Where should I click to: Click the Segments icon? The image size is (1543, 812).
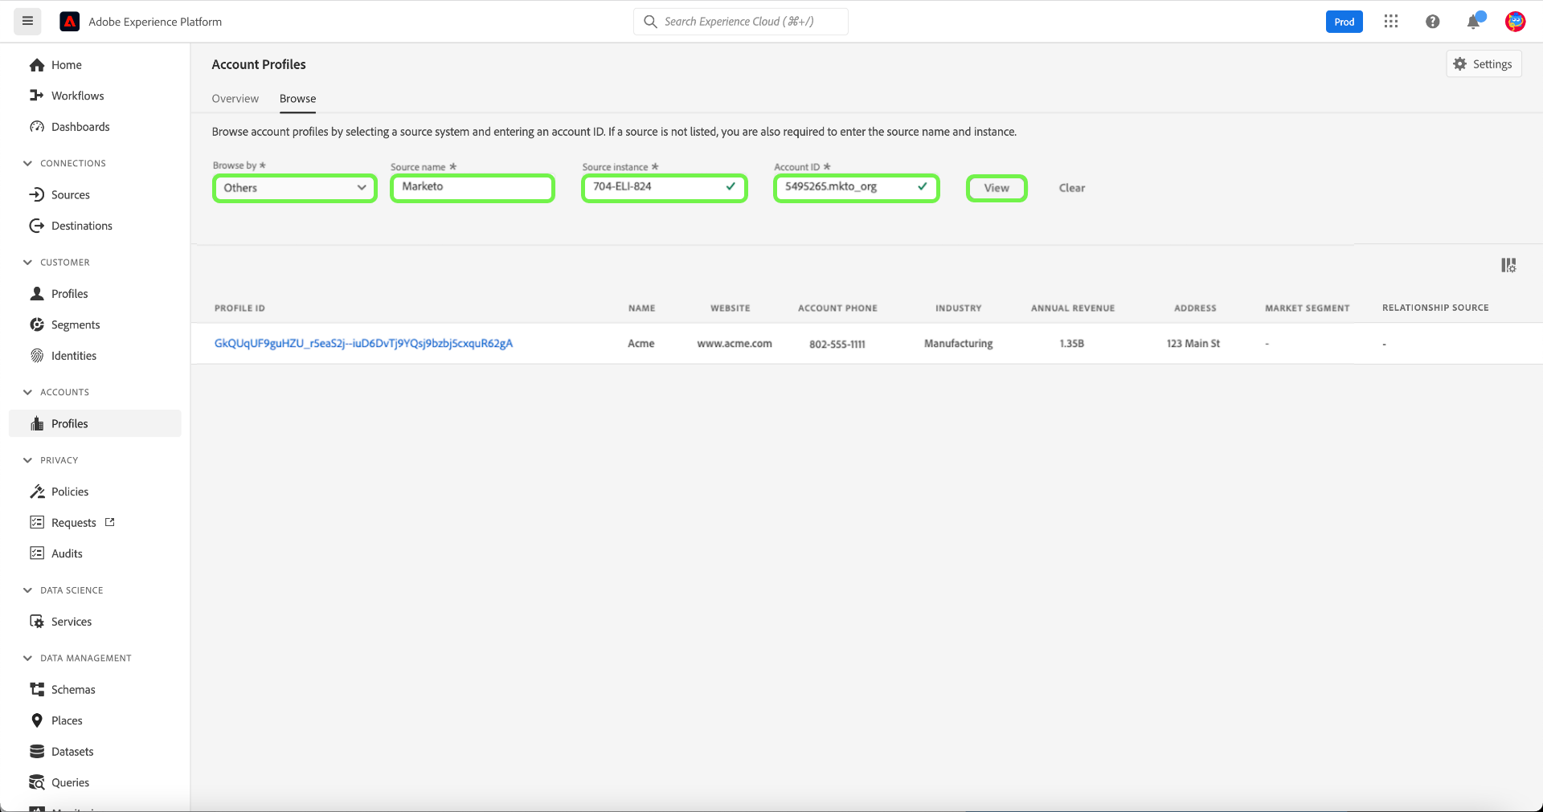[x=37, y=324]
